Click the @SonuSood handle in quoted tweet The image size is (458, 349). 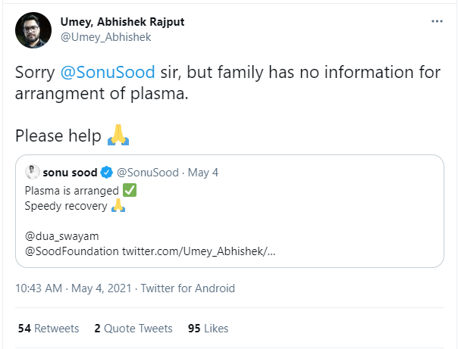point(147,173)
